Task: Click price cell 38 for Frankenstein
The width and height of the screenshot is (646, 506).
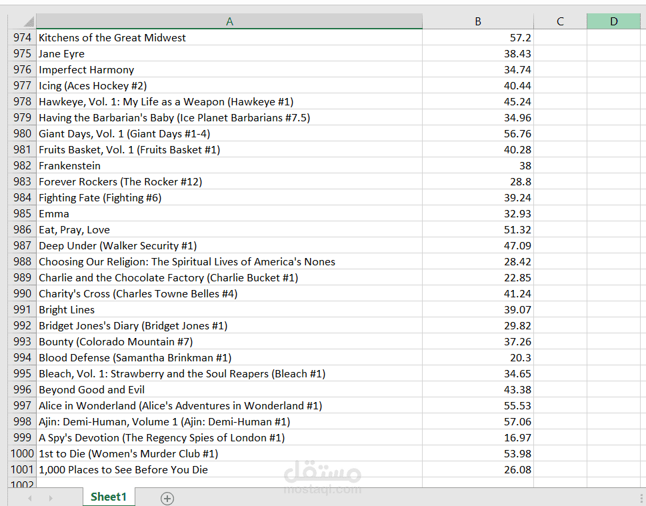Action: (x=478, y=165)
